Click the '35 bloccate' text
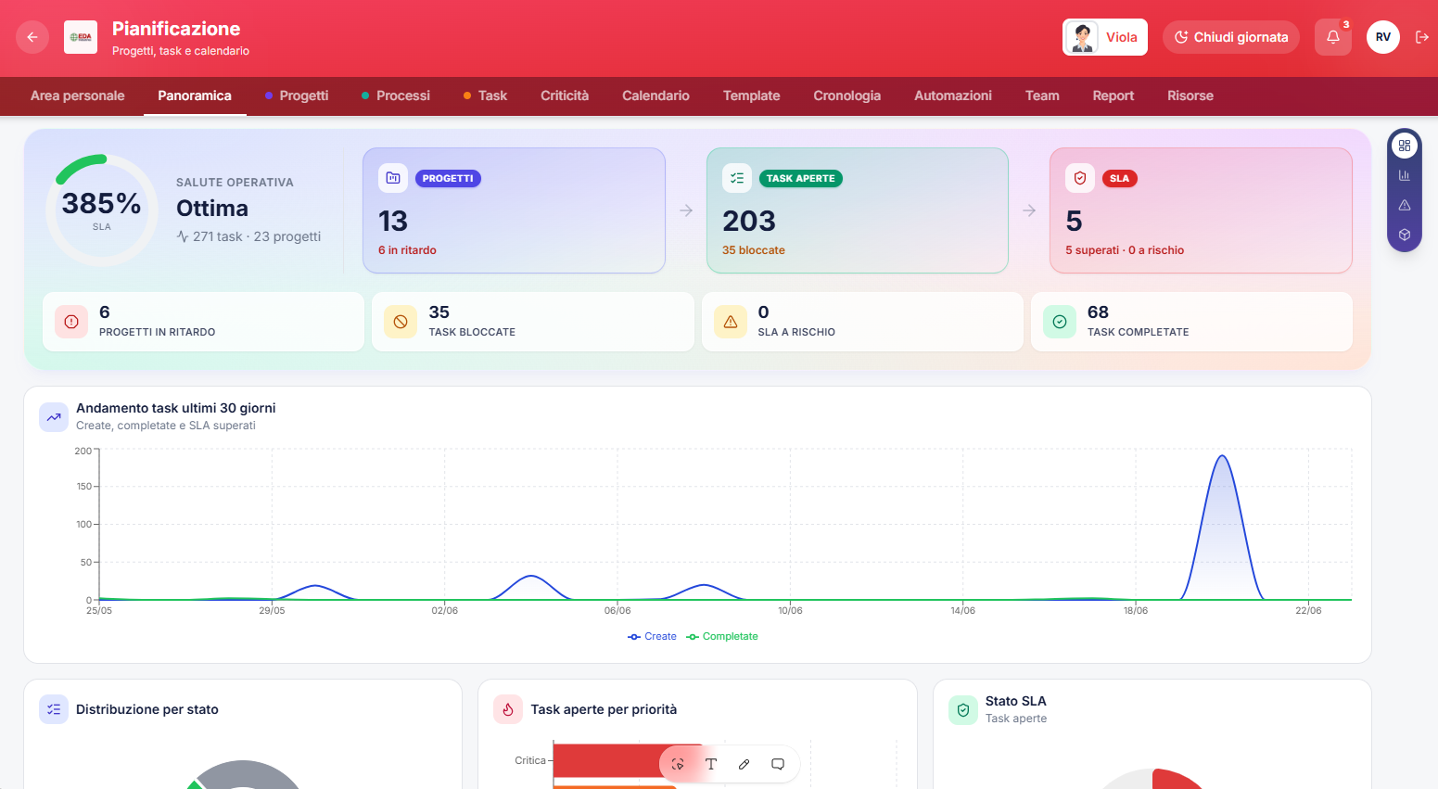 (754, 250)
